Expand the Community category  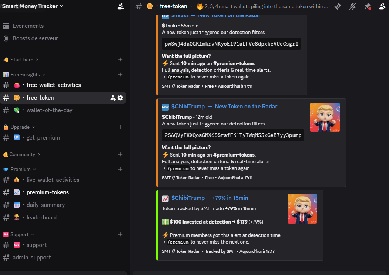22,154
